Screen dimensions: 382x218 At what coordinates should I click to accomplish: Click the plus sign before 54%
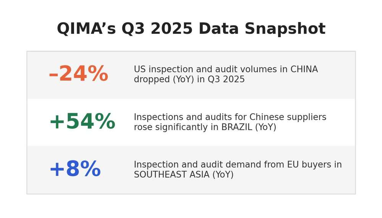pyautogui.click(x=57, y=122)
